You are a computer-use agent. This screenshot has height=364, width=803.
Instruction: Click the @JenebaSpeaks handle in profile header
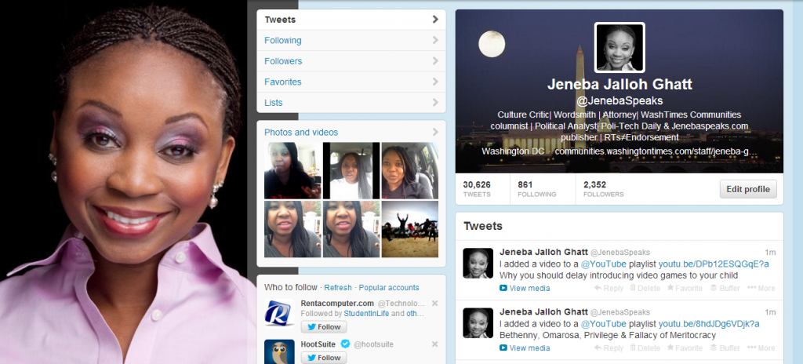(620, 100)
